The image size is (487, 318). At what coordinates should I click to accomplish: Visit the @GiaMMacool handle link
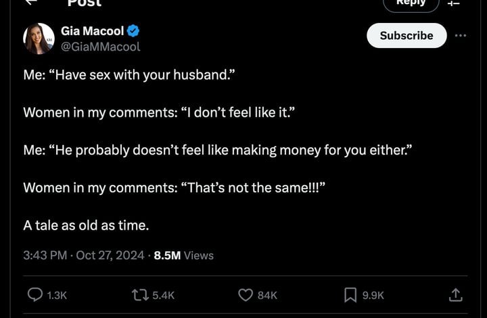tap(100, 47)
